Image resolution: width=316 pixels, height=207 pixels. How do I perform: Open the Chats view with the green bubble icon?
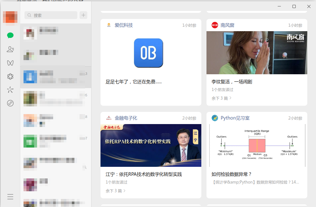coord(10,35)
